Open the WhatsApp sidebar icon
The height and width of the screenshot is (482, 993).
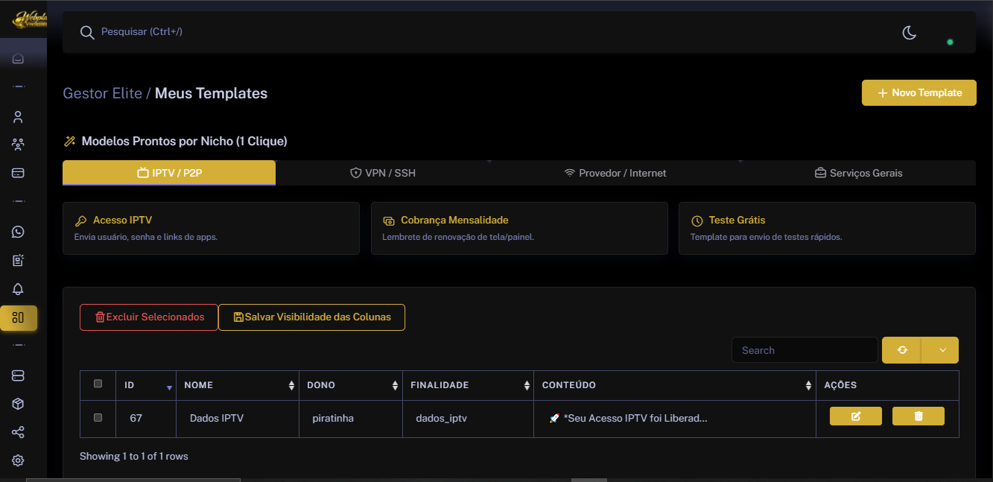pyautogui.click(x=18, y=232)
